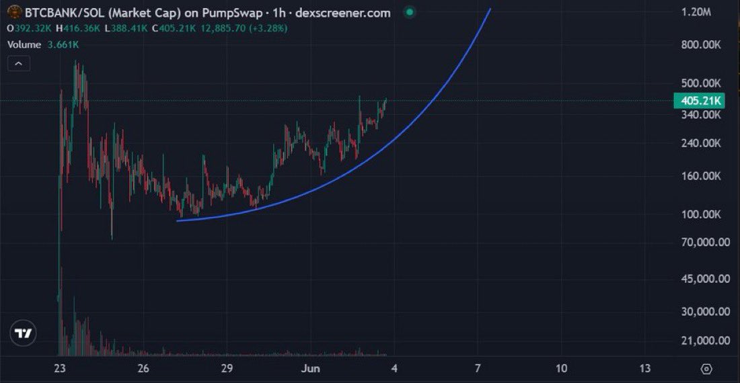Click the close value C405.21K

click(174, 28)
